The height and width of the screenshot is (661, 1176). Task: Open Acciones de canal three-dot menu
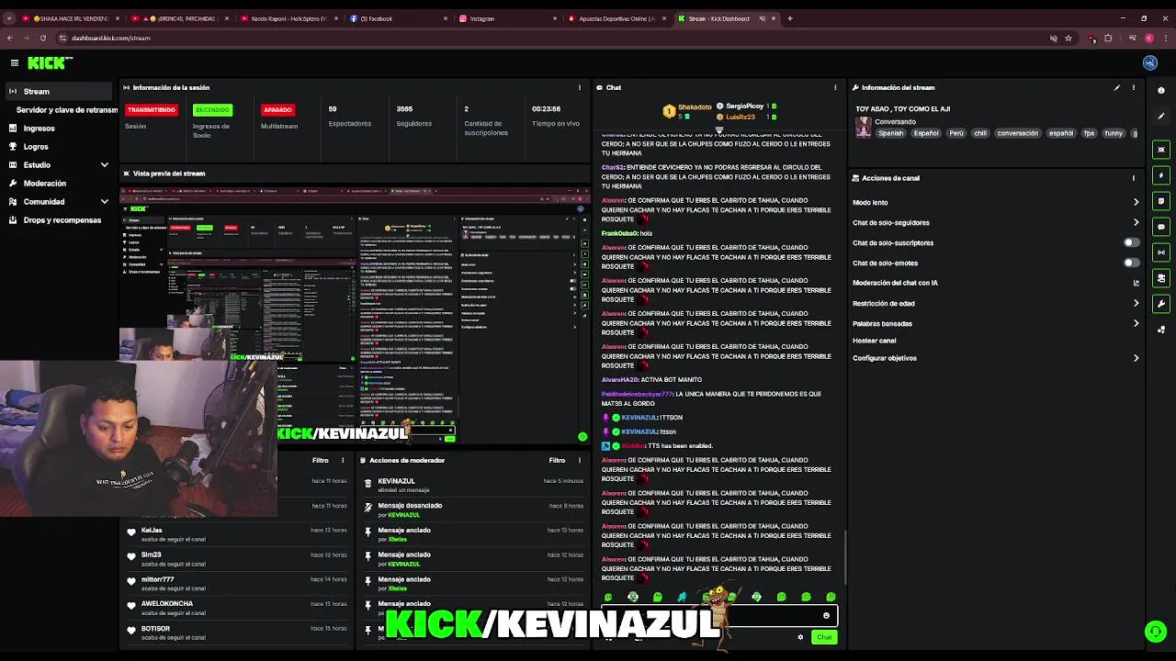tap(1134, 178)
